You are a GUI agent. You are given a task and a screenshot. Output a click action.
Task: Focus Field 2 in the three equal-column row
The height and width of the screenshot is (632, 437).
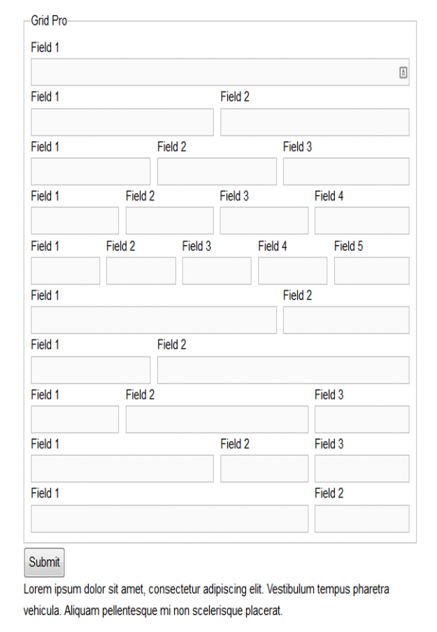coord(217,171)
